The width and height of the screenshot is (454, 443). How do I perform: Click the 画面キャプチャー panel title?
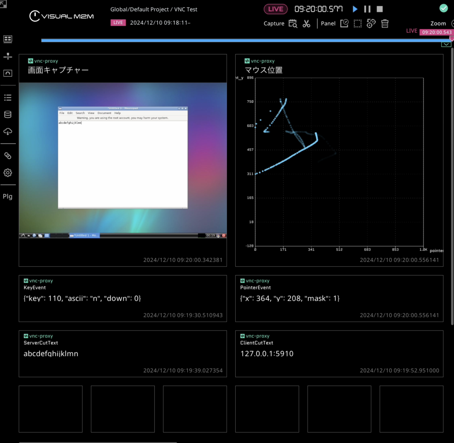point(58,70)
